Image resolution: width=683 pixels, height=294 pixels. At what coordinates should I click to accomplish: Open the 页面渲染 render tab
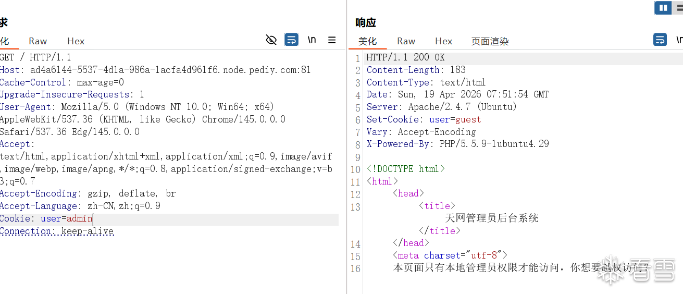click(x=490, y=41)
